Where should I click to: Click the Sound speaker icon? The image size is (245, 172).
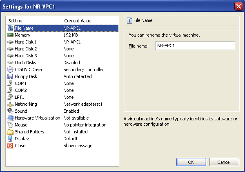[x=10, y=111]
